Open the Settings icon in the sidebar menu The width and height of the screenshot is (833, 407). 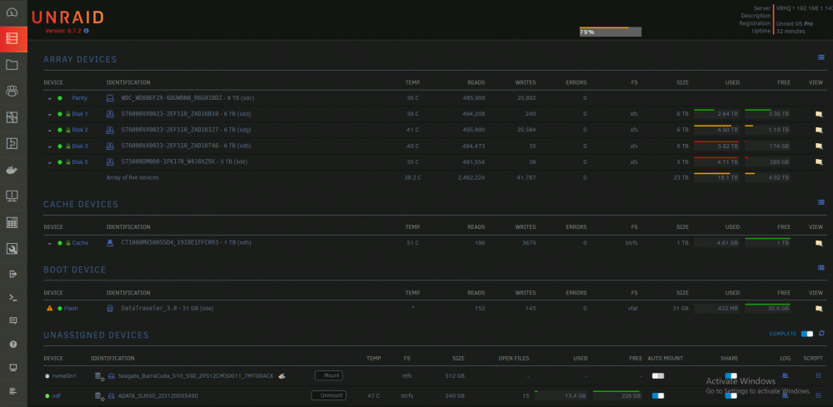point(12,117)
